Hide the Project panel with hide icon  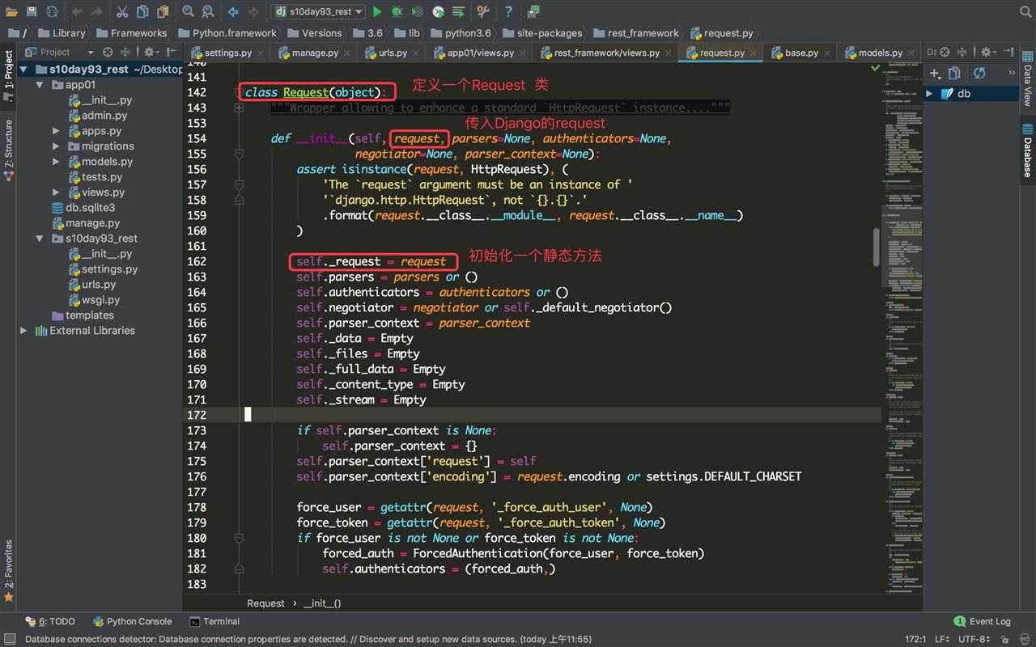(x=172, y=52)
